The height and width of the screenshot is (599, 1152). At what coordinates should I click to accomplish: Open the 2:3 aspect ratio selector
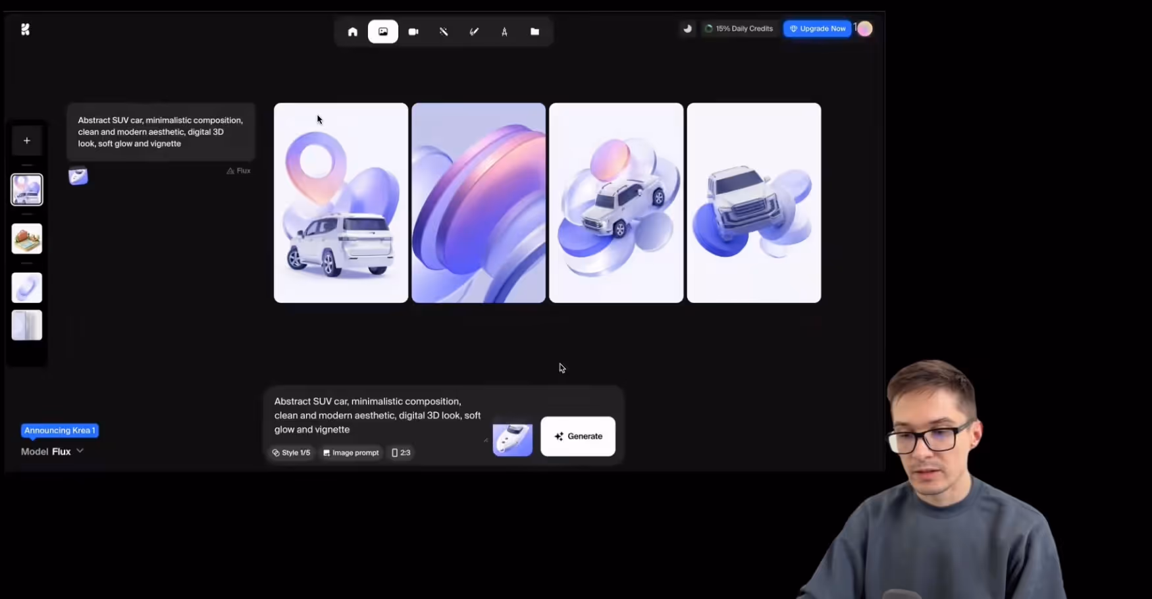(401, 452)
